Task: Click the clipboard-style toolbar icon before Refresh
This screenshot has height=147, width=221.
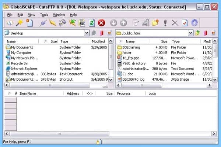Action: [82, 23]
